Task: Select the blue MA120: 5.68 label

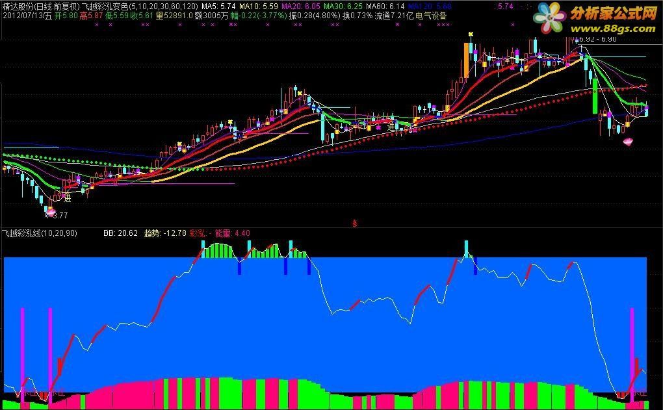Action: point(430,6)
